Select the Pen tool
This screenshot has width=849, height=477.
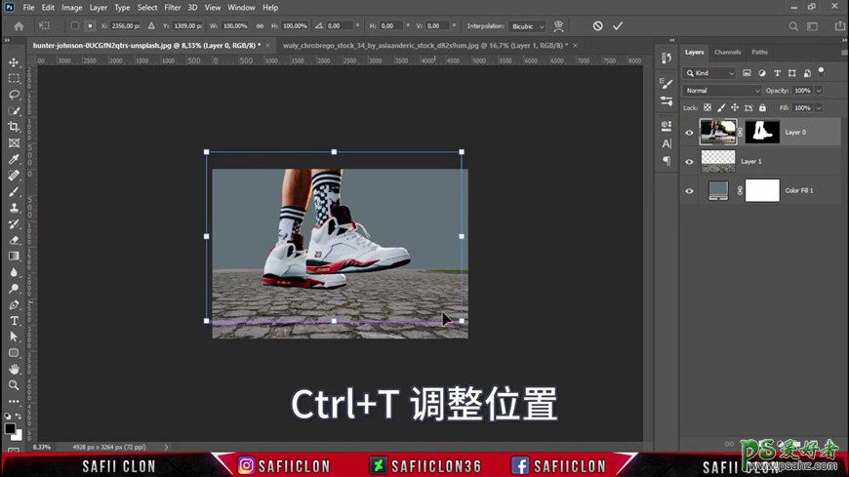(x=14, y=304)
